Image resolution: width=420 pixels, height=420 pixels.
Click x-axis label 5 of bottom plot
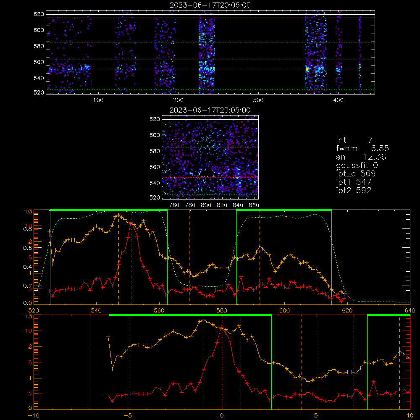(x=316, y=416)
